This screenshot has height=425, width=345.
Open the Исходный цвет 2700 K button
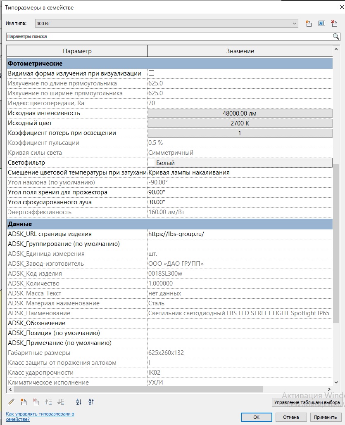coord(240,123)
